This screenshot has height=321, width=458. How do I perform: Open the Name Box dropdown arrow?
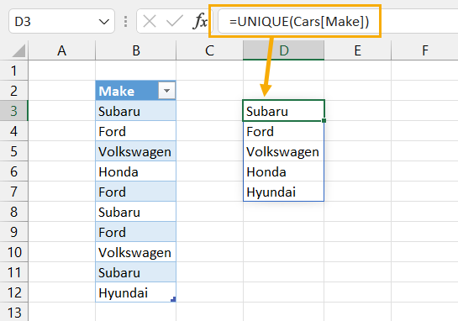tap(104, 22)
